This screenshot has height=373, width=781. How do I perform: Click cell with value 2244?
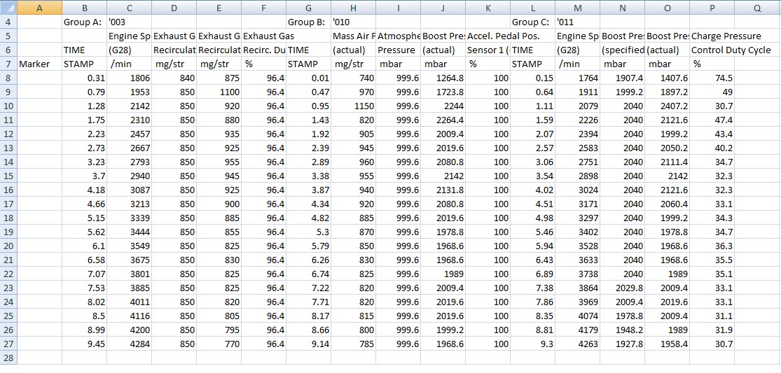(443, 106)
